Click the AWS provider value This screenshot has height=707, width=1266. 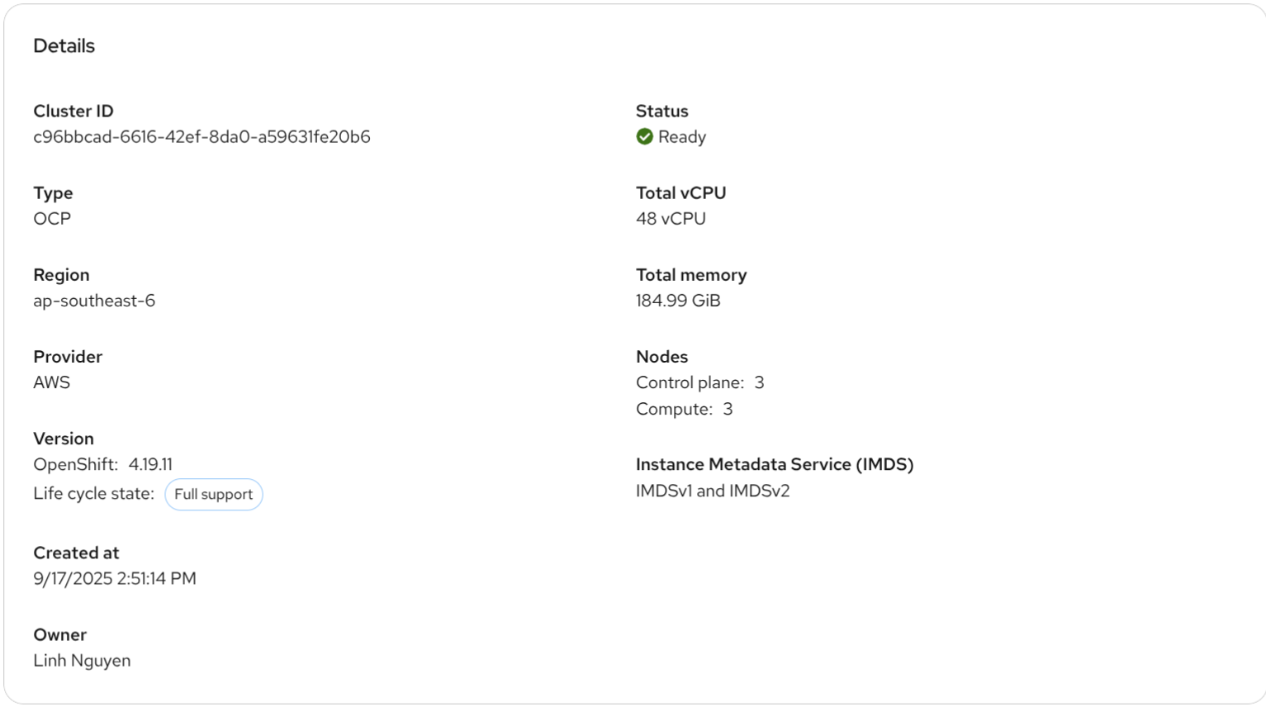point(51,382)
